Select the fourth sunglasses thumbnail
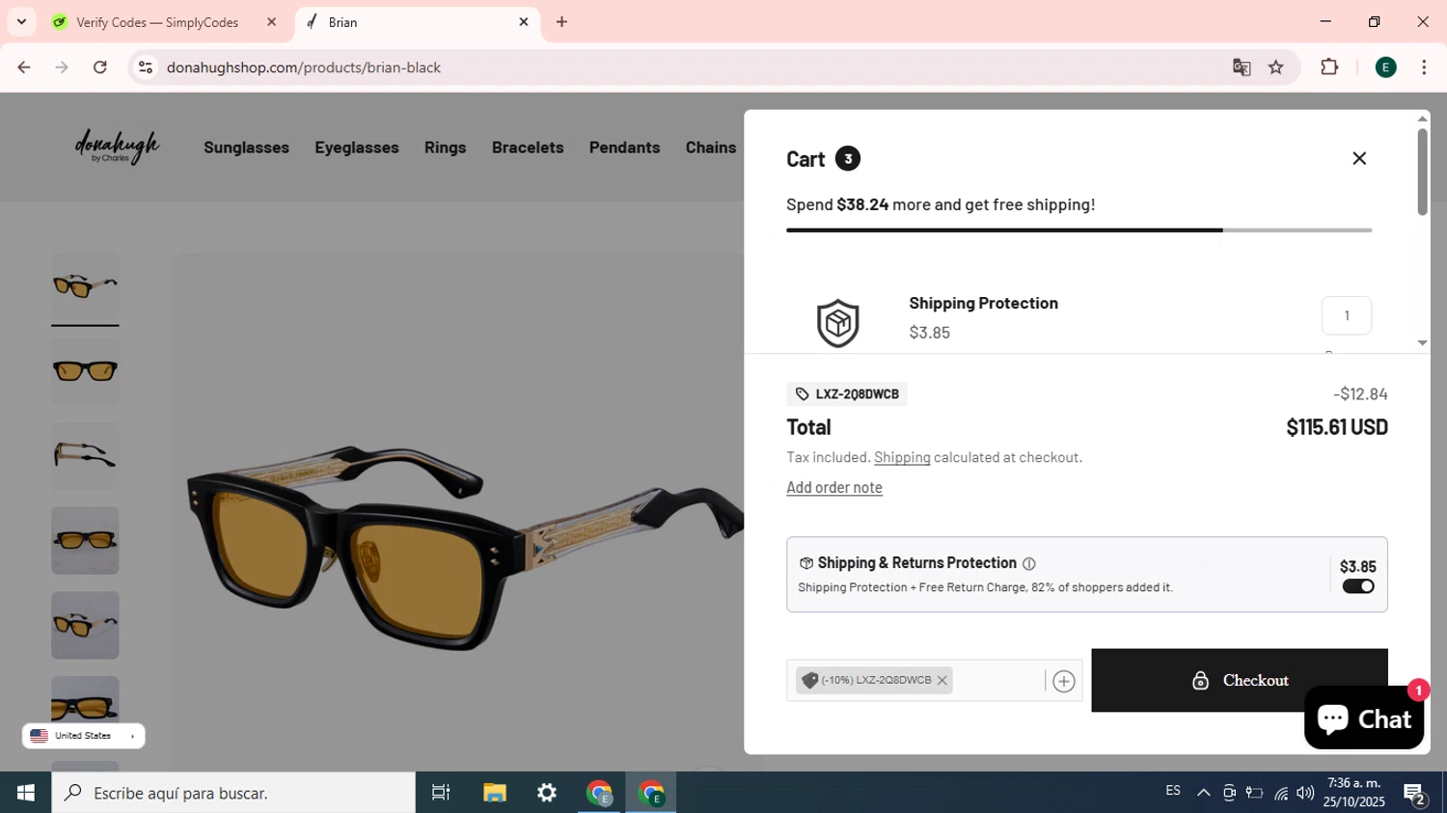The height and width of the screenshot is (813, 1447). [85, 541]
